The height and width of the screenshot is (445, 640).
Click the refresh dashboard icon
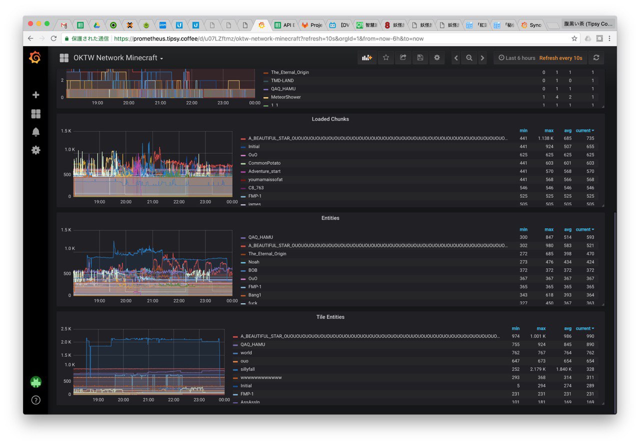pos(596,58)
